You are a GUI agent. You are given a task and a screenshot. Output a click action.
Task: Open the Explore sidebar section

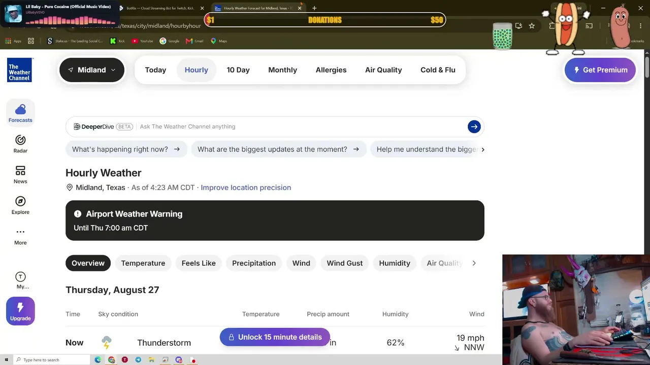coord(20,205)
